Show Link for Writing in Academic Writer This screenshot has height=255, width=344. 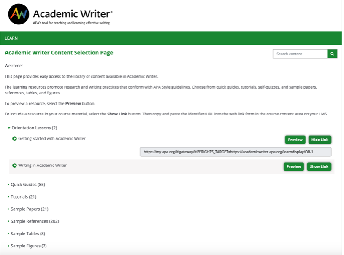319,166
